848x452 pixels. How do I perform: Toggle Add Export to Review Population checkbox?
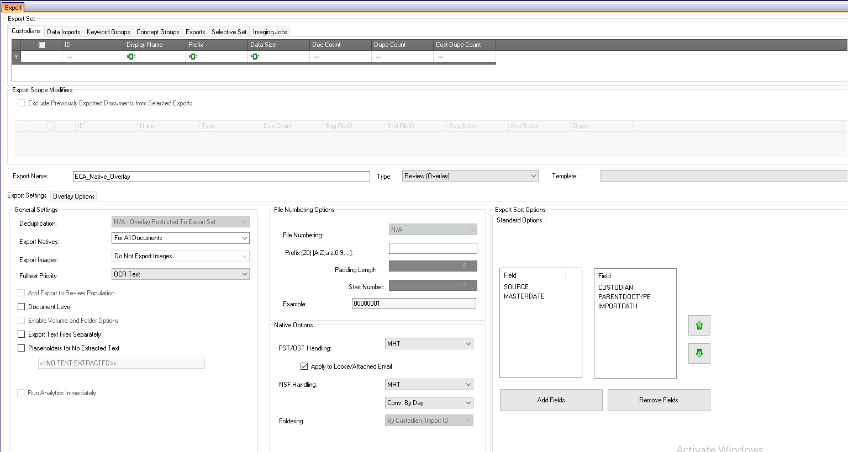click(x=22, y=293)
